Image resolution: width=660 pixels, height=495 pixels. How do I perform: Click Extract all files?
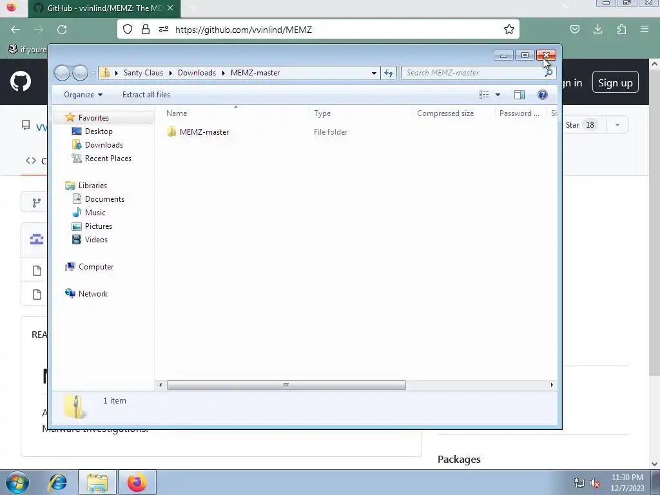point(146,95)
